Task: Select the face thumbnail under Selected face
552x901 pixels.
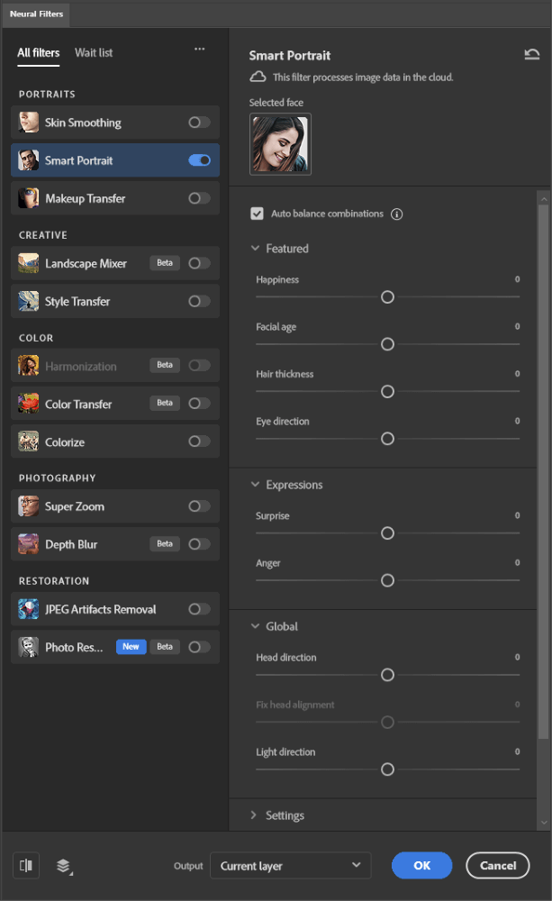Action: tap(280, 144)
